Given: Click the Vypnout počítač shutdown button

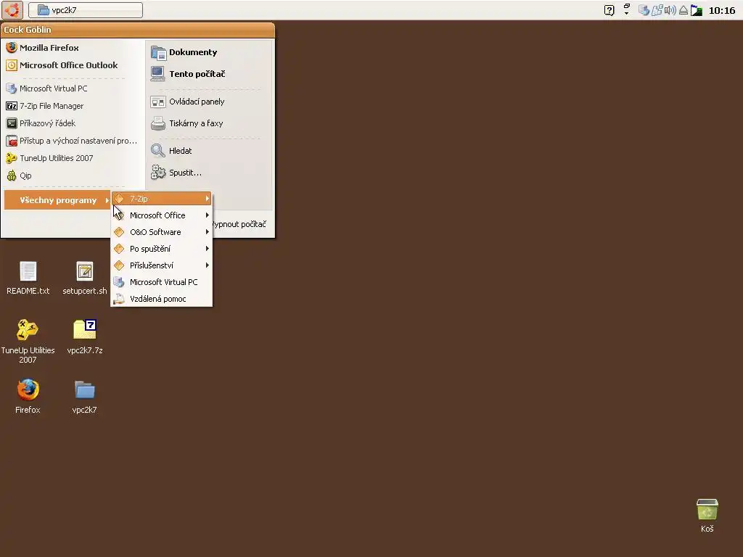Looking at the screenshot, I should coord(239,224).
